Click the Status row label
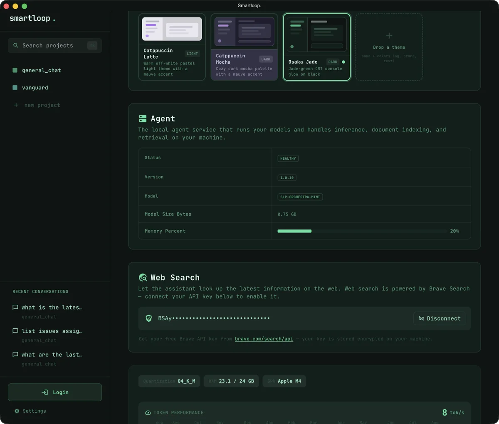Viewport: 499px width, 424px height. tap(153, 158)
